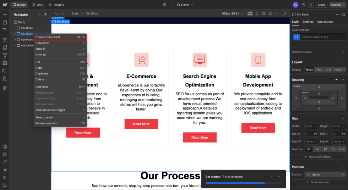Click the undo arrow in canvas toolbar
This screenshot has height=190, width=348.
pos(56,13)
